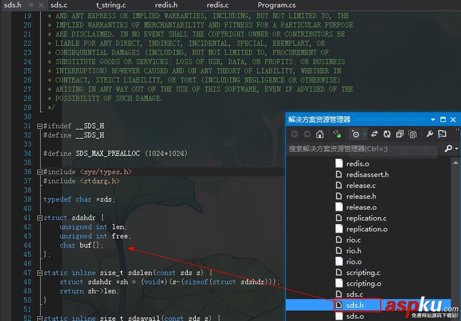Focus the Solution Explorer search box
The width and height of the screenshot is (461, 321).
[365, 149]
